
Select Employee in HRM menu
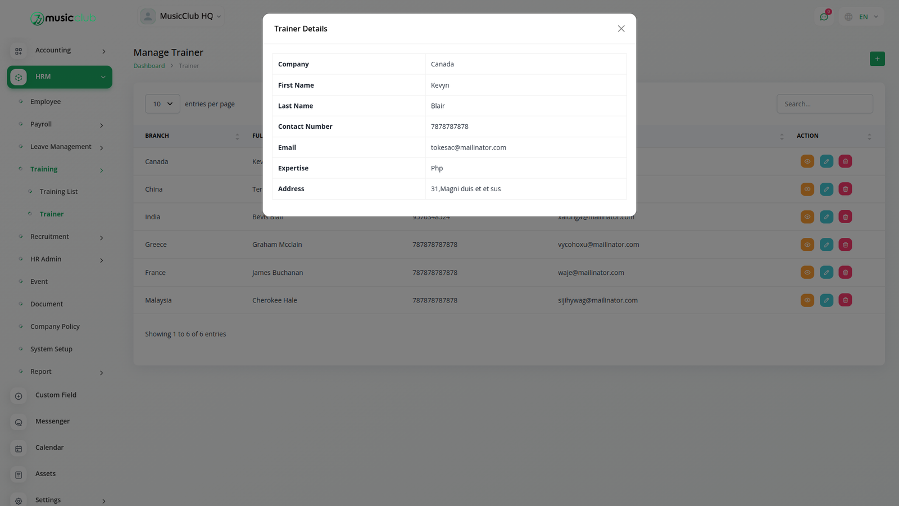pyautogui.click(x=46, y=102)
